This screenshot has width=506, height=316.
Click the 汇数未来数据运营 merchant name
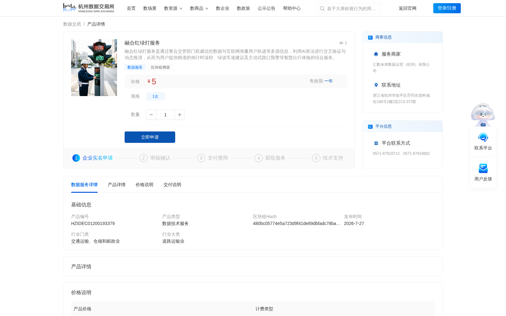pos(401,68)
